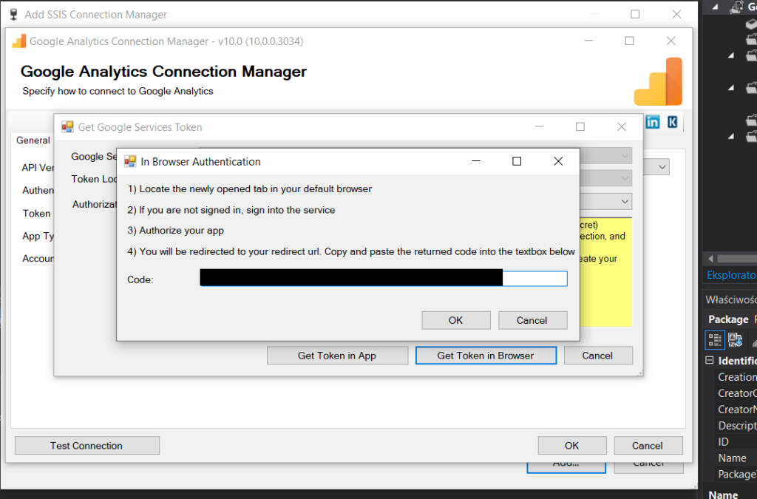Maximize the In Browser Authentication dialog
757x499 pixels.
pyautogui.click(x=517, y=162)
